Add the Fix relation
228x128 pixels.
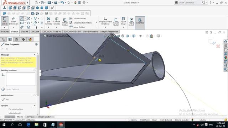5,100
